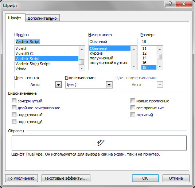Click size list scroll up arrow
The image size is (195, 188).
tap(160, 49)
